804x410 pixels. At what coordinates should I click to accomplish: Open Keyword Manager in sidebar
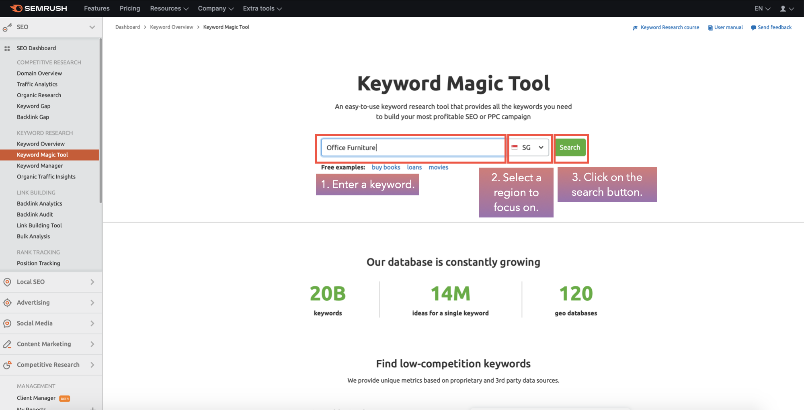[40, 166]
